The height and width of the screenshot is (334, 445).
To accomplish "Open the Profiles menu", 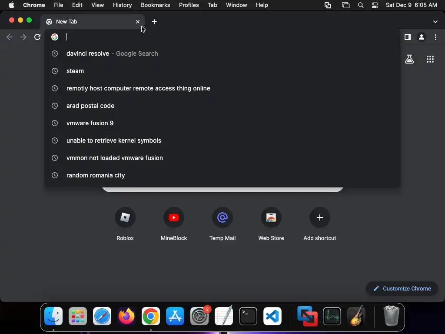I will [189, 5].
